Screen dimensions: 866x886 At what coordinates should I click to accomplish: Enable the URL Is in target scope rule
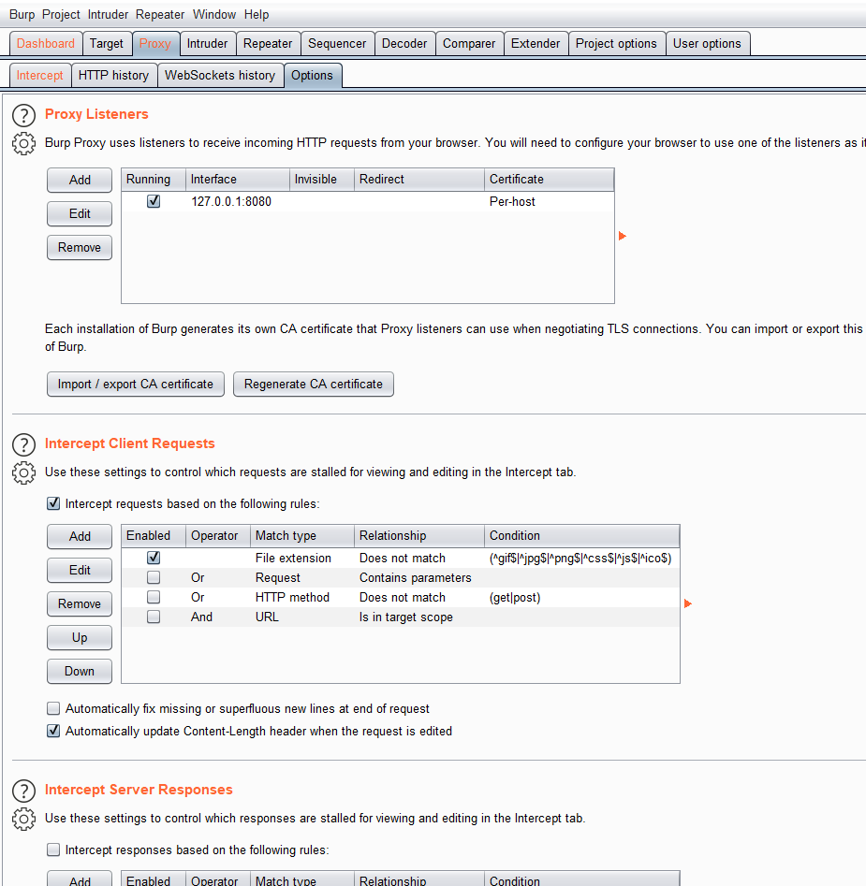(154, 617)
